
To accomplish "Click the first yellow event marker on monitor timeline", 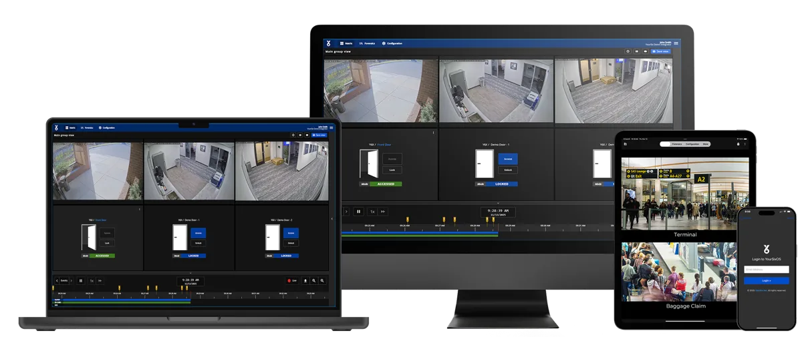I will [407, 219].
